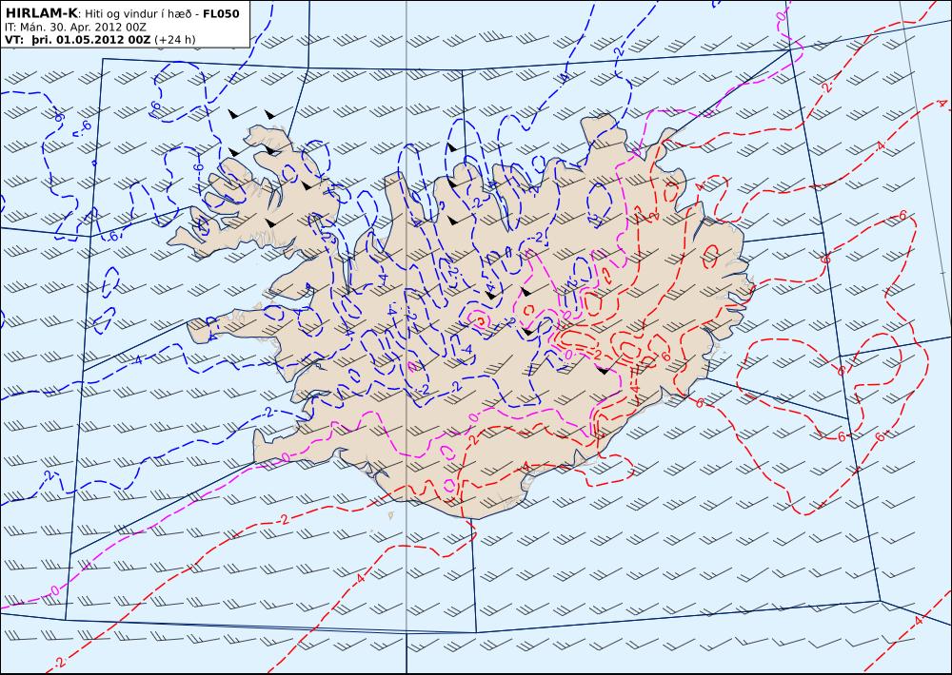Click the 'VT: Þri. 01.05.2012 00Z' valid time
952x675 pixels.
coord(78,40)
